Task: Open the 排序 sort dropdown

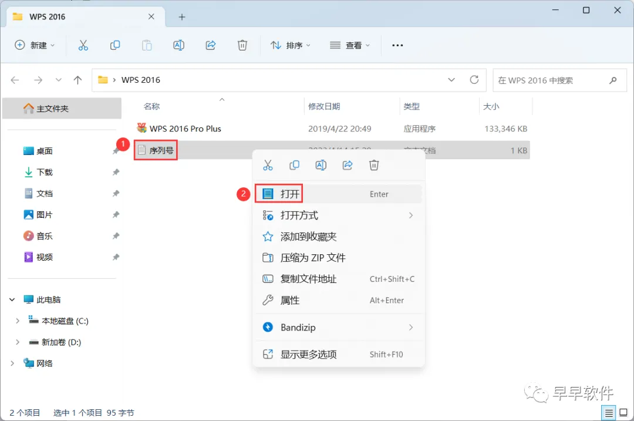Action: (x=291, y=45)
